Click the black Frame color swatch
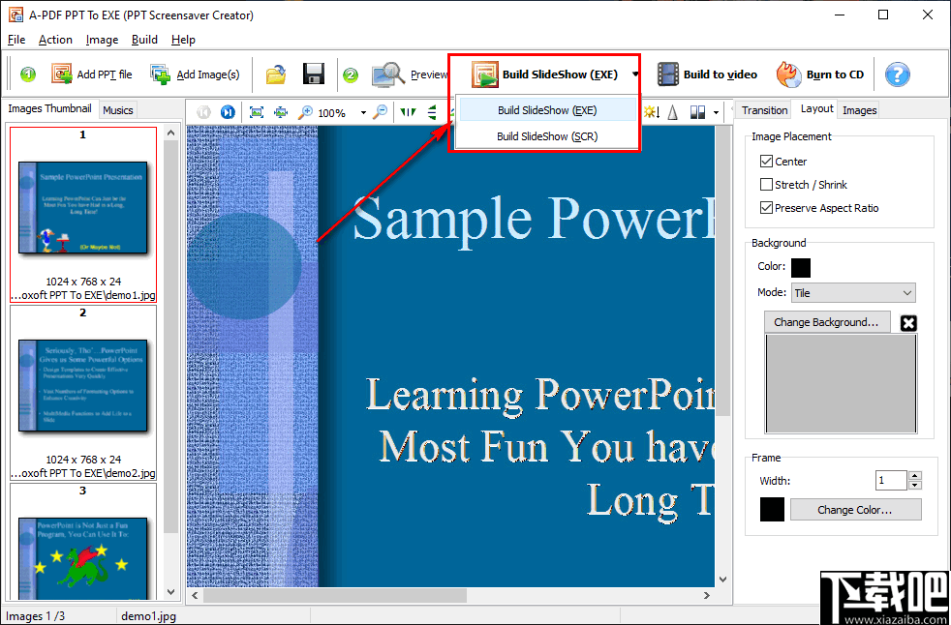This screenshot has width=951, height=625. 772,509
